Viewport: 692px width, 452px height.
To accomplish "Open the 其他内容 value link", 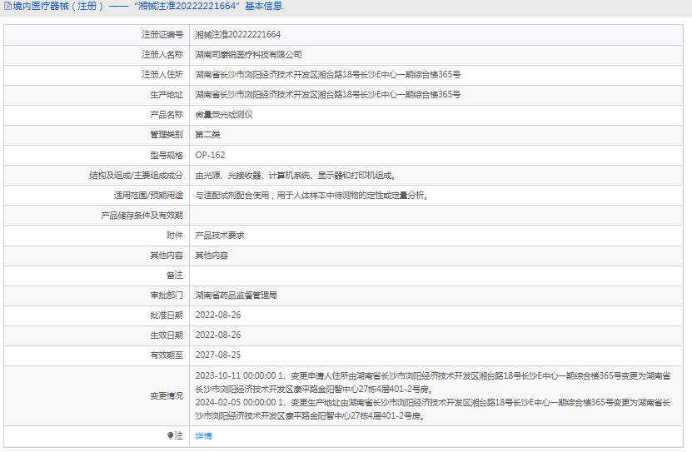I will tap(212, 256).
